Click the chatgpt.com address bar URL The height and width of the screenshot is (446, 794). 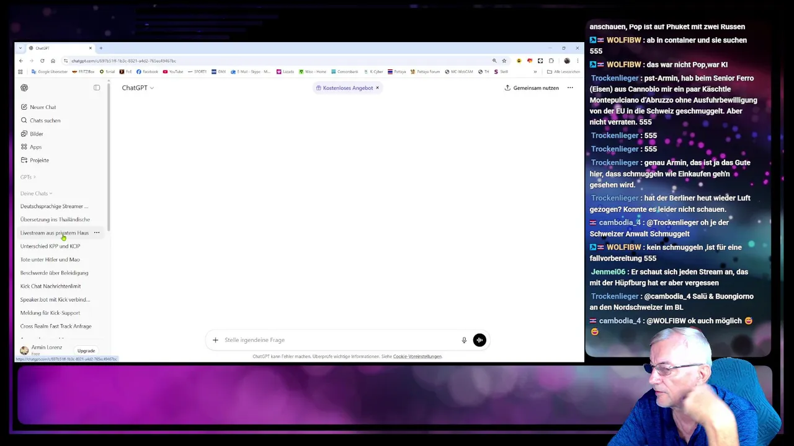pos(123,61)
